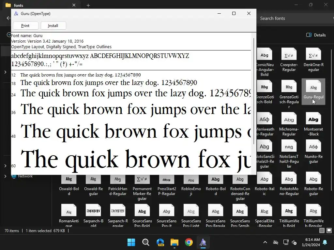Click the font viewer vertical scrollbar
This screenshot has width=334, height=250.
pyautogui.click(x=254, y=91)
